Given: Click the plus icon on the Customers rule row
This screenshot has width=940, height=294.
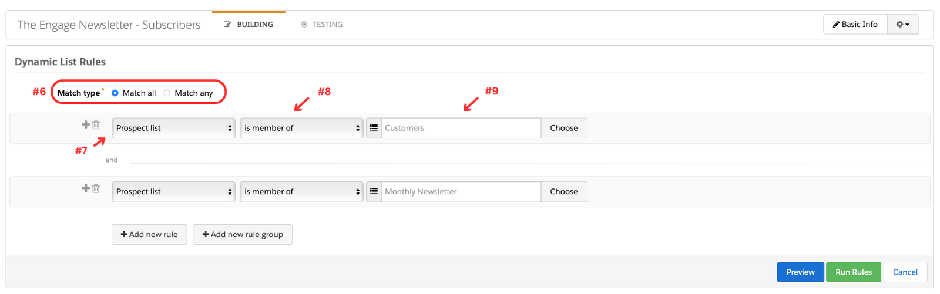Looking at the screenshot, I should tap(86, 124).
